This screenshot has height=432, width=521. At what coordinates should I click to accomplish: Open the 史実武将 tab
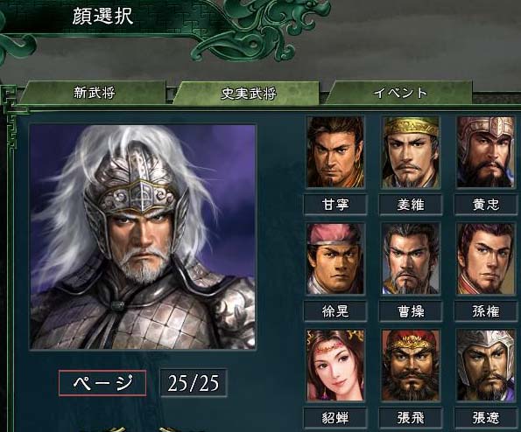pos(248,94)
